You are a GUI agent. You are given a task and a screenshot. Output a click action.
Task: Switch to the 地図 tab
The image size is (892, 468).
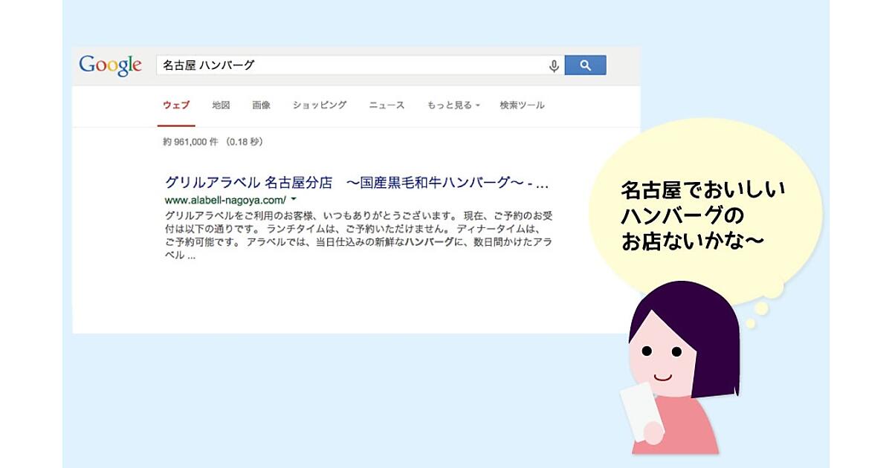[221, 105]
